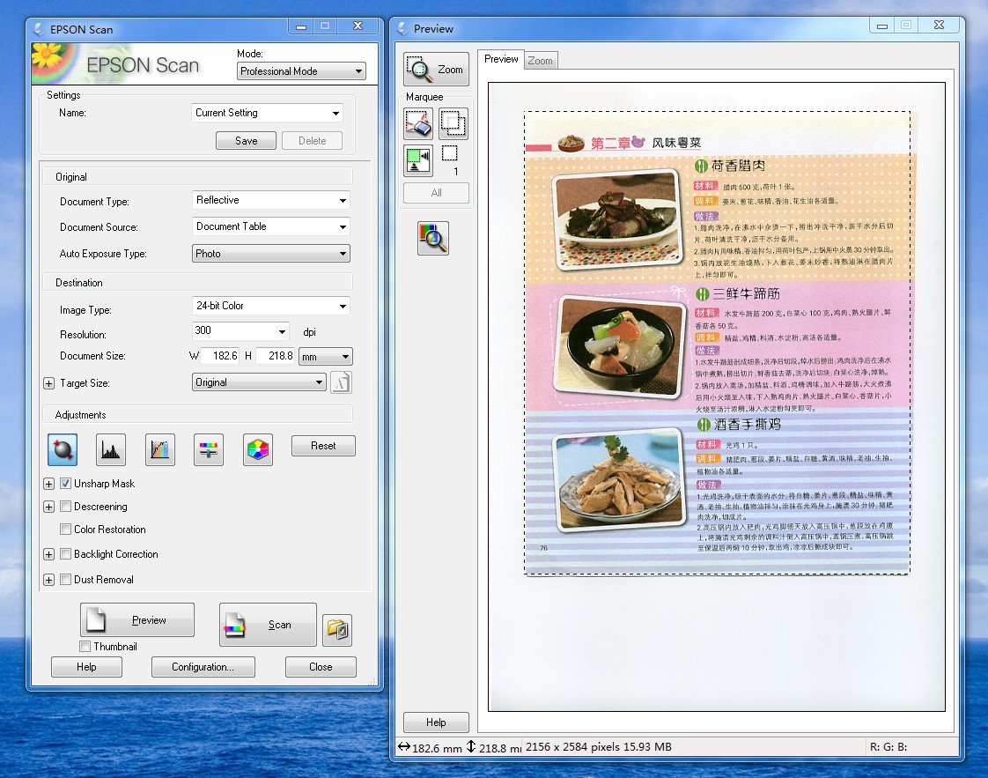Viewport: 988px width, 778px height.
Task: Minimize the Preview window
Action: coord(882,26)
